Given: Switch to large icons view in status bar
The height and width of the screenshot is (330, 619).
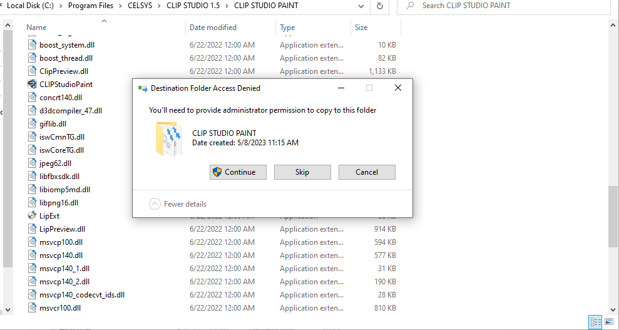Looking at the screenshot, I should 608,322.
